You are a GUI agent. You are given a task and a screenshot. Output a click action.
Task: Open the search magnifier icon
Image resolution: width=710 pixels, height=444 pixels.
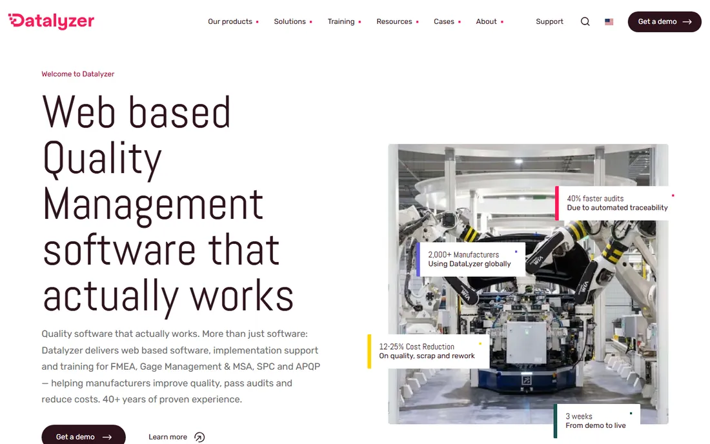click(x=585, y=22)
